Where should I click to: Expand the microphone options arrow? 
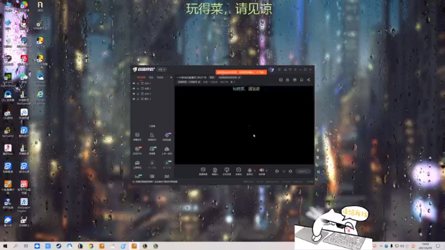(254, 170)
